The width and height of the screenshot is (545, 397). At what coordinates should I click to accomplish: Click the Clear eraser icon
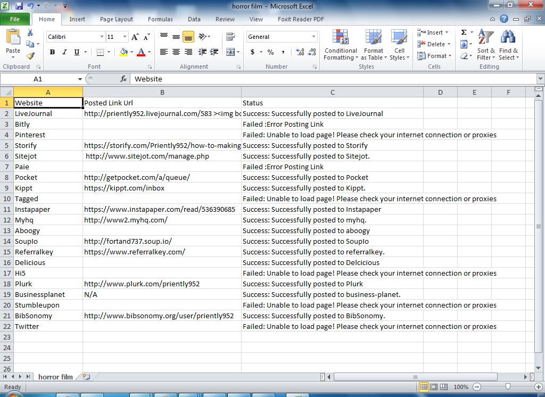pos(464,56)
